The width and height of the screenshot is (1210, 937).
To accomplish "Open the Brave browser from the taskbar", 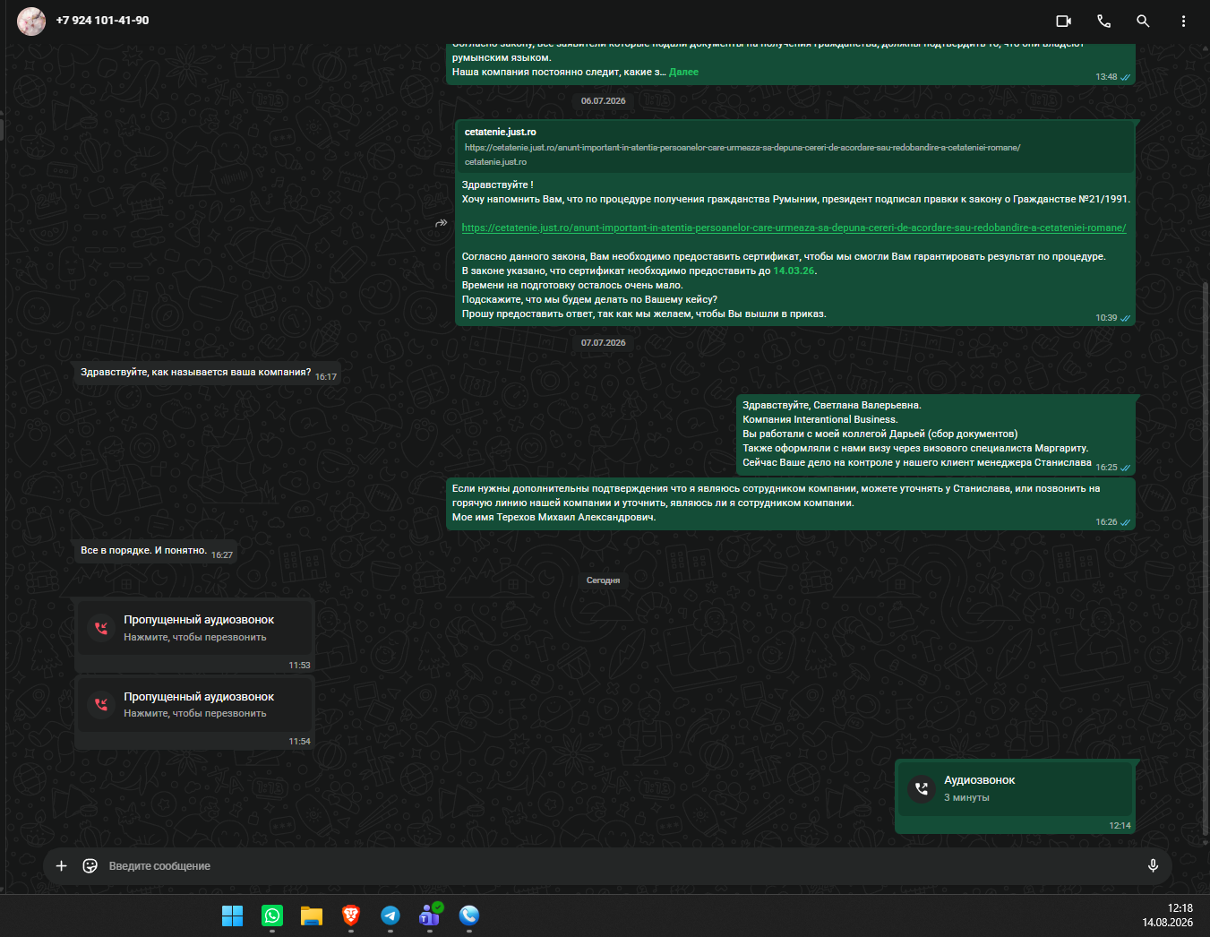I will coord(351,916).
